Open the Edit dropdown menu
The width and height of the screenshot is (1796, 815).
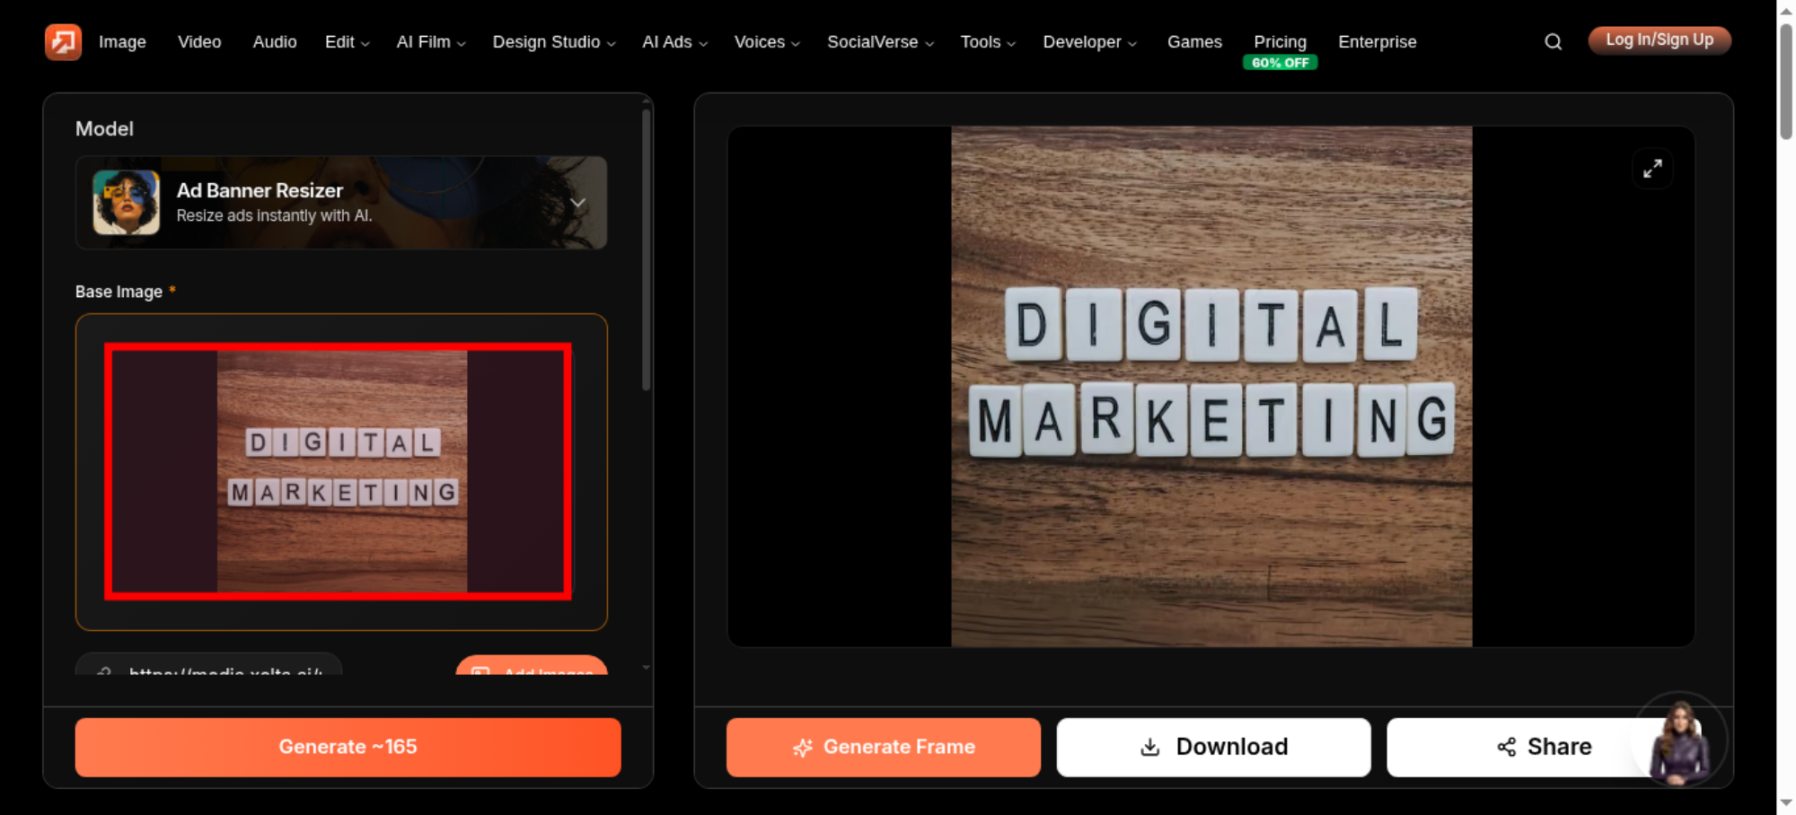click(x=347, y=42)
